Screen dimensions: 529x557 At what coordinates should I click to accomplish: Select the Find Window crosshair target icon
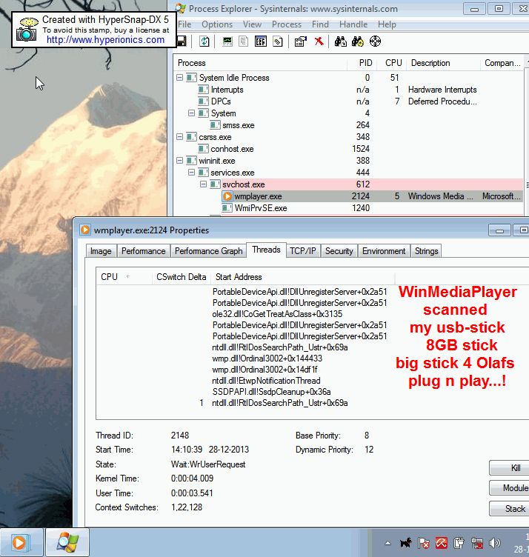tap(375, 41)
